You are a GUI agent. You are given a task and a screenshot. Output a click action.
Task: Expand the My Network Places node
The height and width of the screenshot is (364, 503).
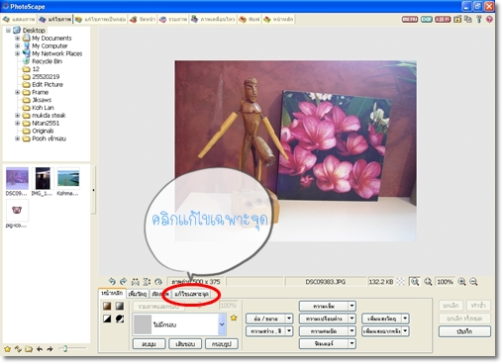pos(17,53)
